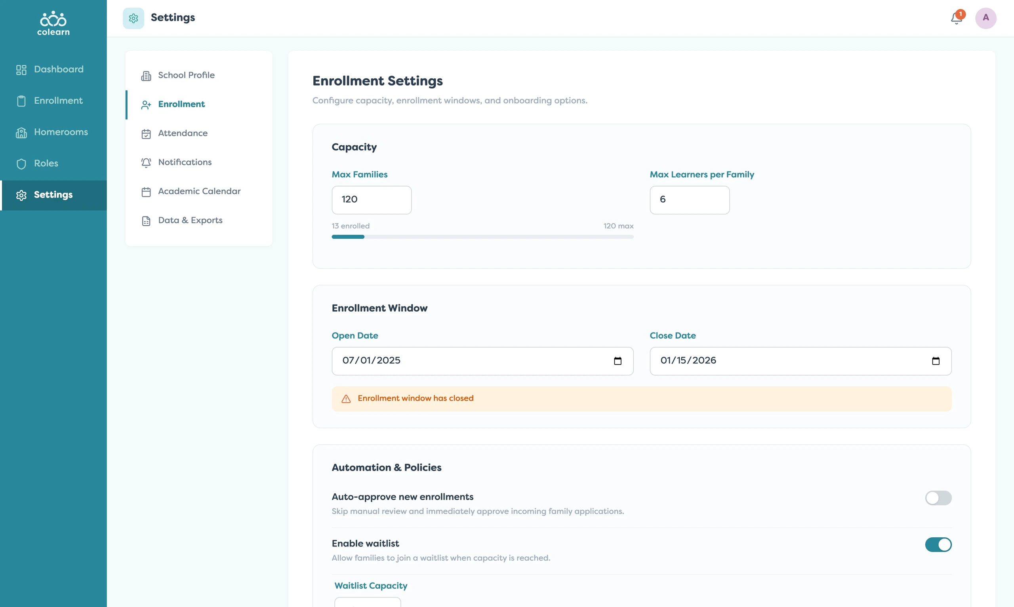Switch to School Profile settings
Screen dimensions: 1014x607
pos(199,75)
